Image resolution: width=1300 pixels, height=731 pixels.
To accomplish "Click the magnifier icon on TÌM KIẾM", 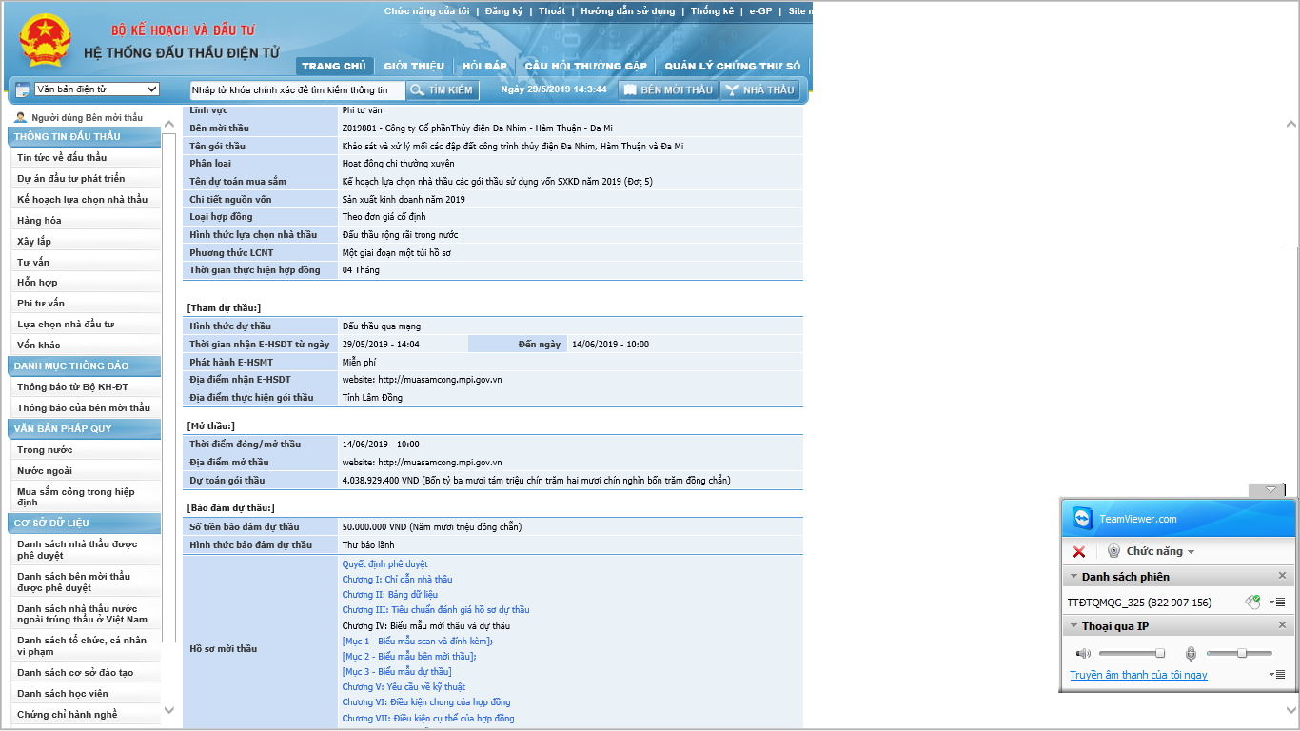I will coord(417,89).
